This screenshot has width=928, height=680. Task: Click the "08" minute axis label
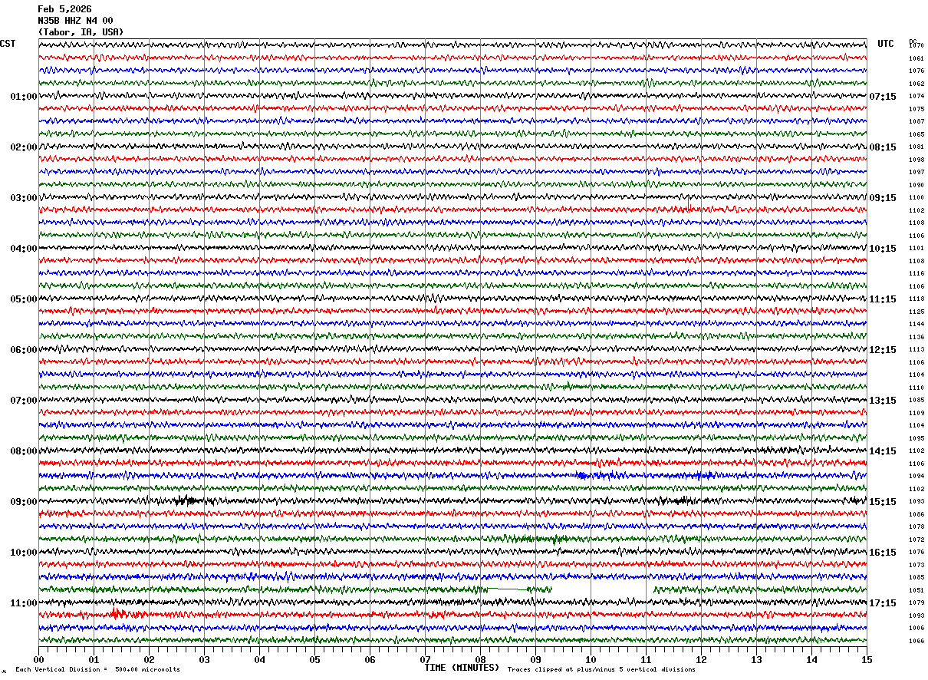[480, 659]
